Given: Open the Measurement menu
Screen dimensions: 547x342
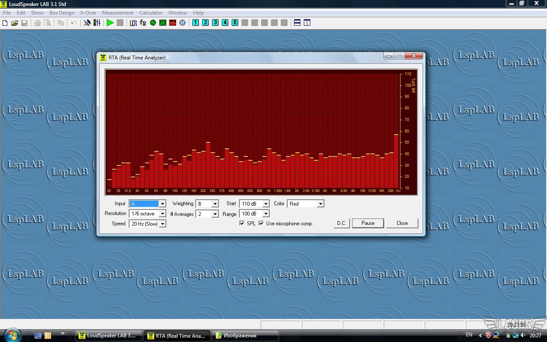Looking at the screenshot, I should pyautogui.click(x=118, y=13).
